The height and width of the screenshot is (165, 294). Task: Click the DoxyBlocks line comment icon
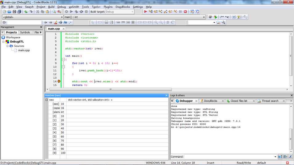point(227,17)
